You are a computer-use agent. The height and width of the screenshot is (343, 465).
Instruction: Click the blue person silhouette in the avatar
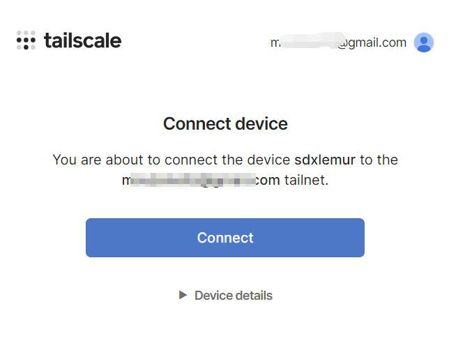click(x=424, y=44)
